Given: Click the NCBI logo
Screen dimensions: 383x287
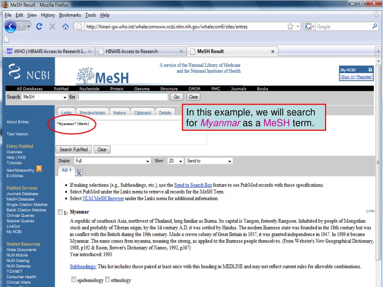Looking at the screenshot, I should point(28,72).
